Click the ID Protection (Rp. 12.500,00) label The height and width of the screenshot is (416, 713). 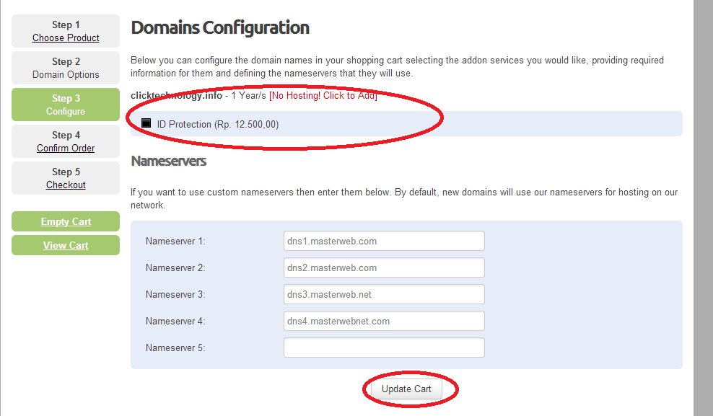coord(218,125)
